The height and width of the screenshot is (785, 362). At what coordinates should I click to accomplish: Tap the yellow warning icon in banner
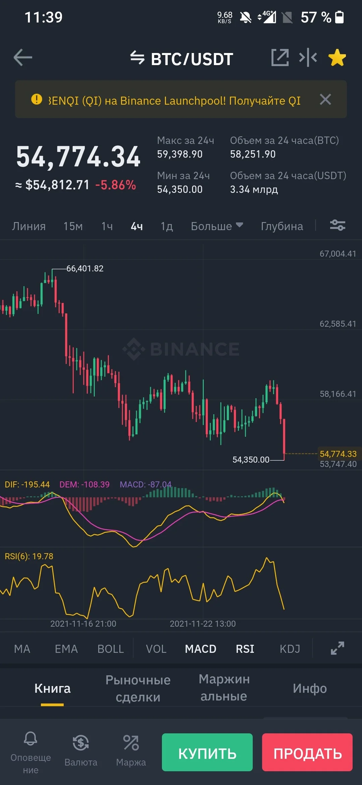(x=37, y=99)
